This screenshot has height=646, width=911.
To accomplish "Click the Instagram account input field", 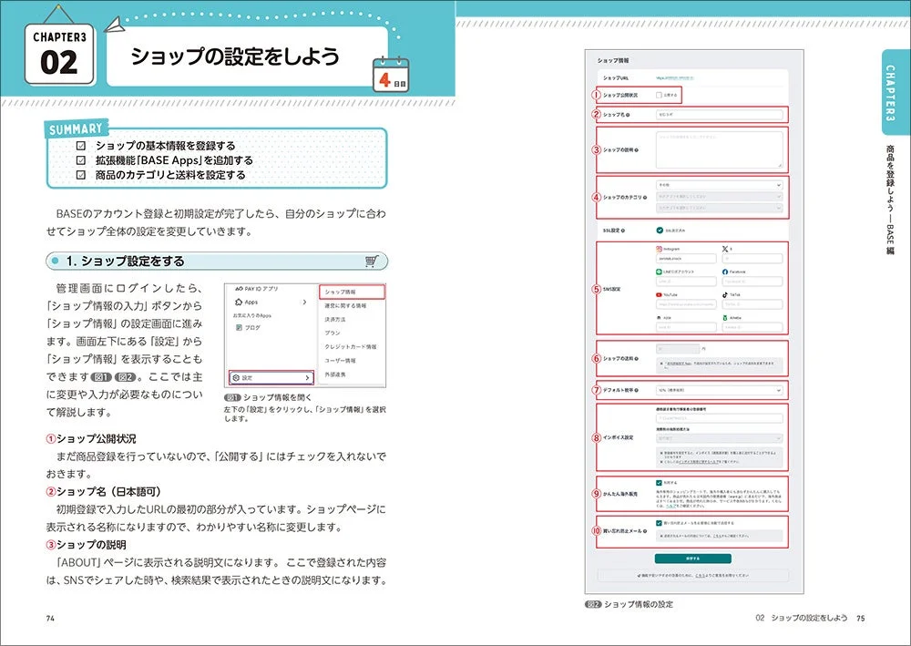I will [x=686, y=259].
